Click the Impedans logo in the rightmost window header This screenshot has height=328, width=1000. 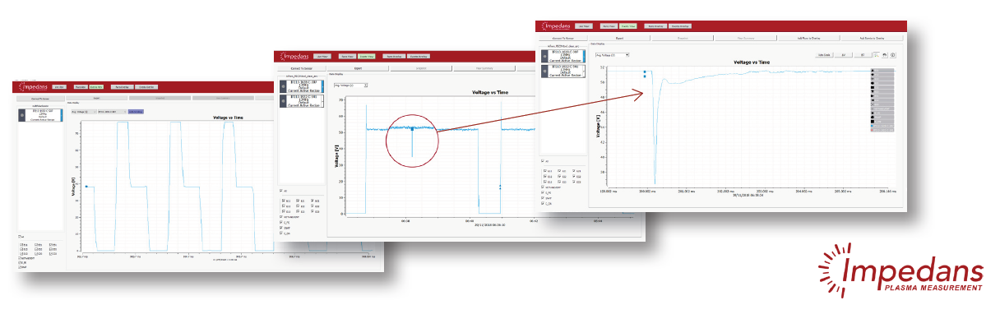tap(556, 26)
